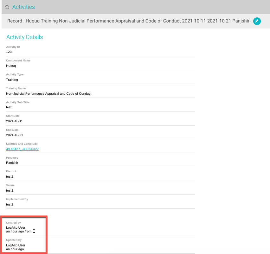Click the Training Name field value
This screenshot has height=254, width=270.
(x=48, y=93)
